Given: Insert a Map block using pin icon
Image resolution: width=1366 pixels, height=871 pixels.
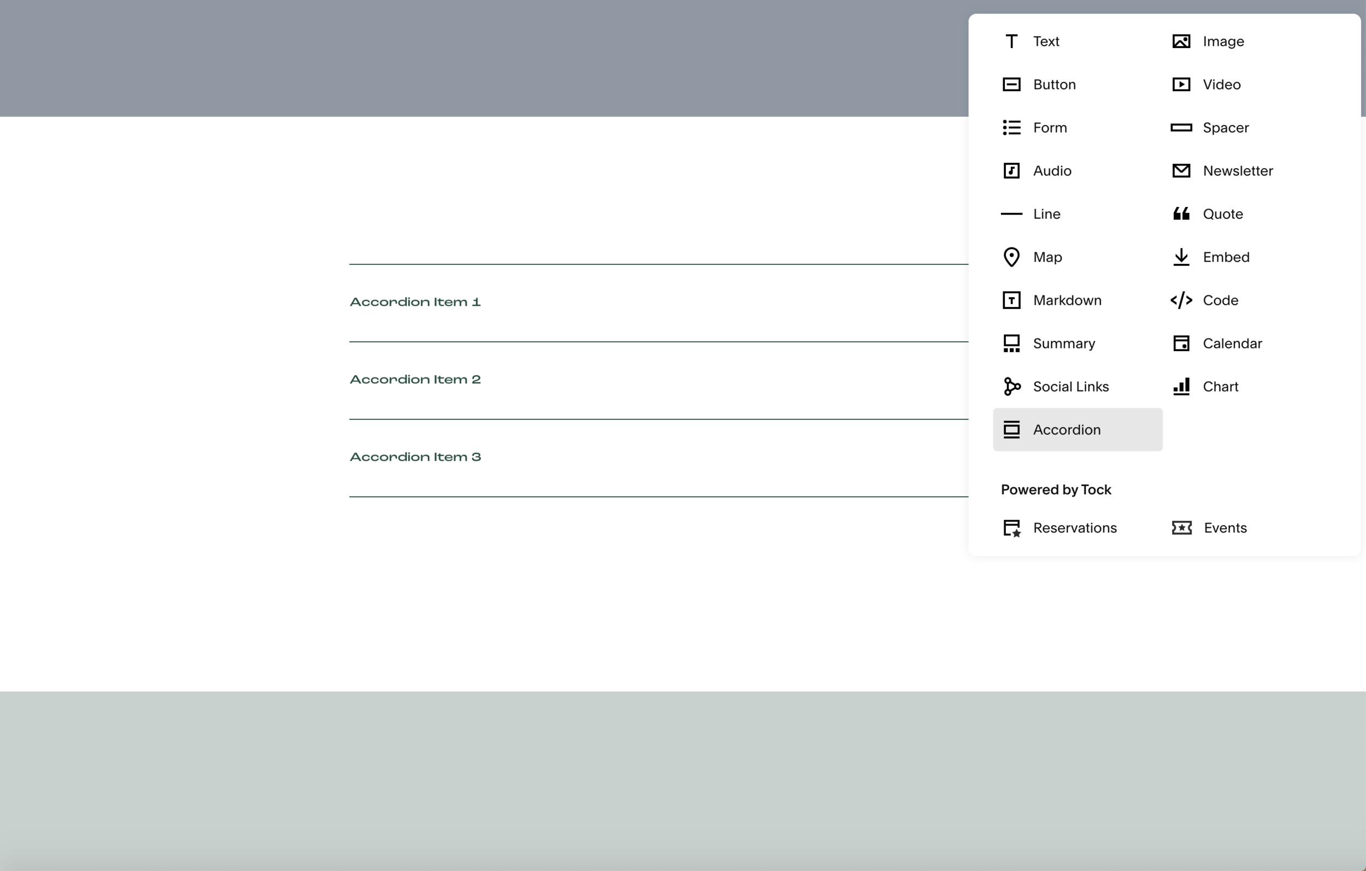Looking at the screenshot, I should pyautogui.click(x=1011, y=257).
